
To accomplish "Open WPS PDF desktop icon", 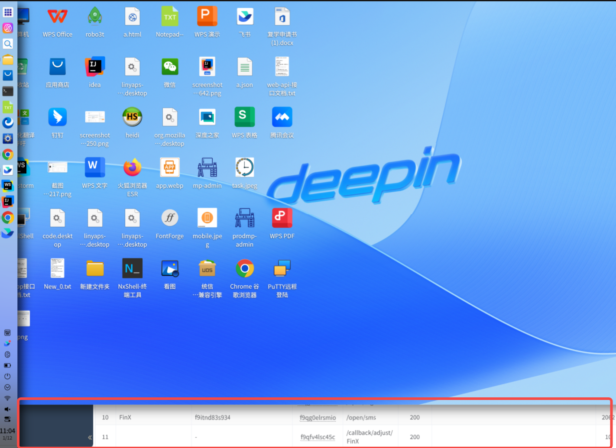I will click(x=282, y=224).
